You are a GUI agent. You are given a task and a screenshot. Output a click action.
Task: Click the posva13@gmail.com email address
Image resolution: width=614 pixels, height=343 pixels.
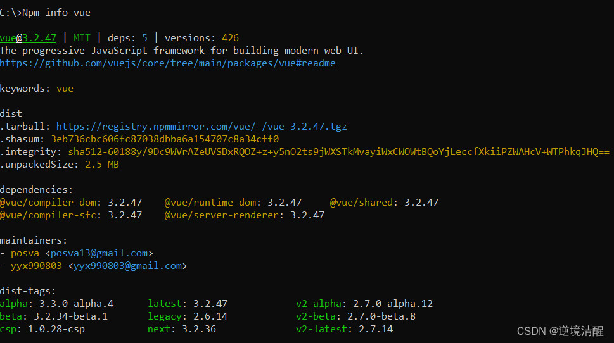pos(99,253)
